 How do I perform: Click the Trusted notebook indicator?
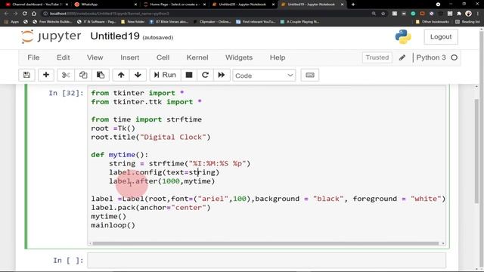pyautogui.click(x=377, y=57)
